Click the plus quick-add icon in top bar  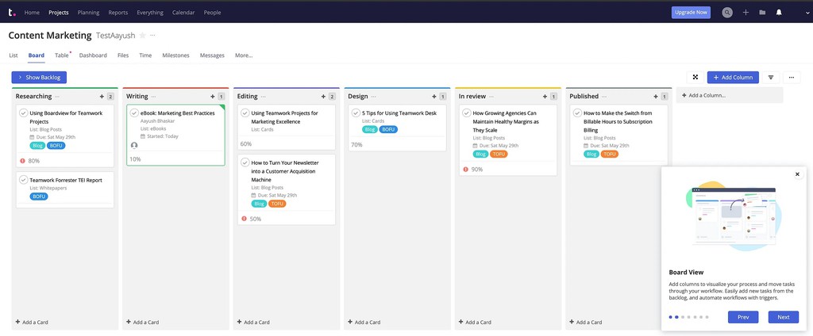pos(746,13)
